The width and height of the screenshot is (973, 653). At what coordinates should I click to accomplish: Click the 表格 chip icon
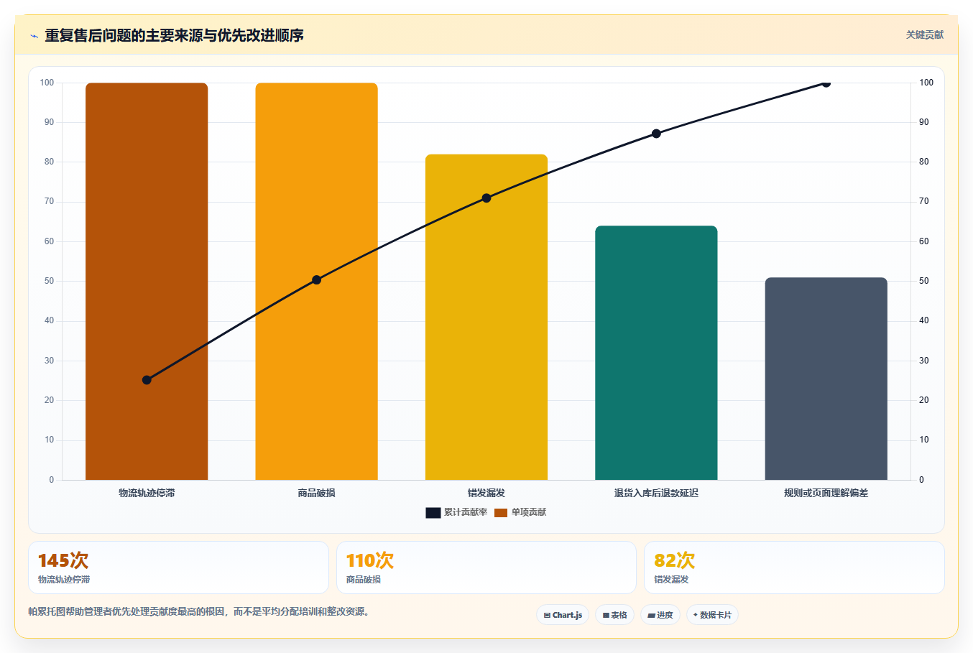pos(606,616)
